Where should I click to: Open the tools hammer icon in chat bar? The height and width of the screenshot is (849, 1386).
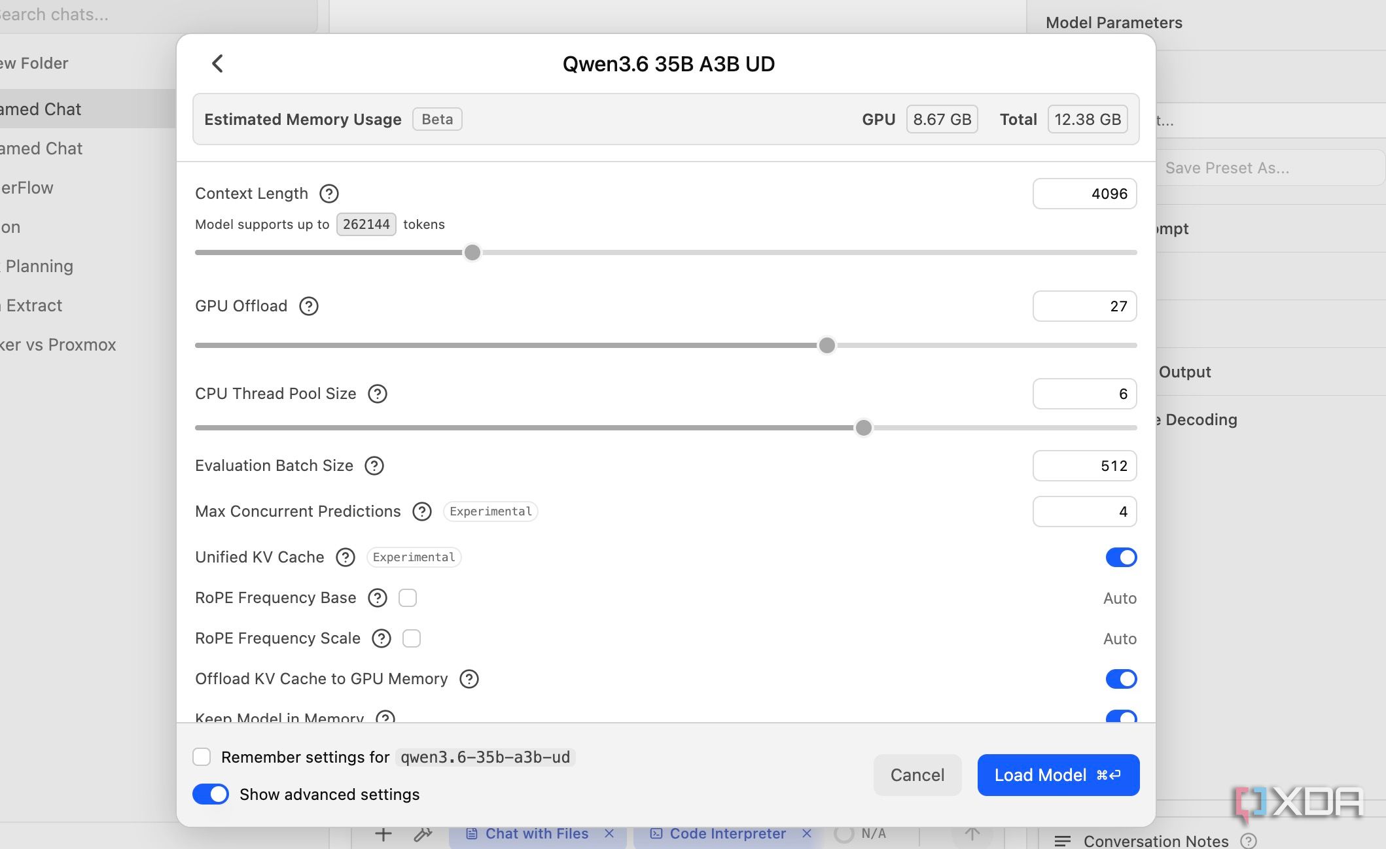point(423,834)
